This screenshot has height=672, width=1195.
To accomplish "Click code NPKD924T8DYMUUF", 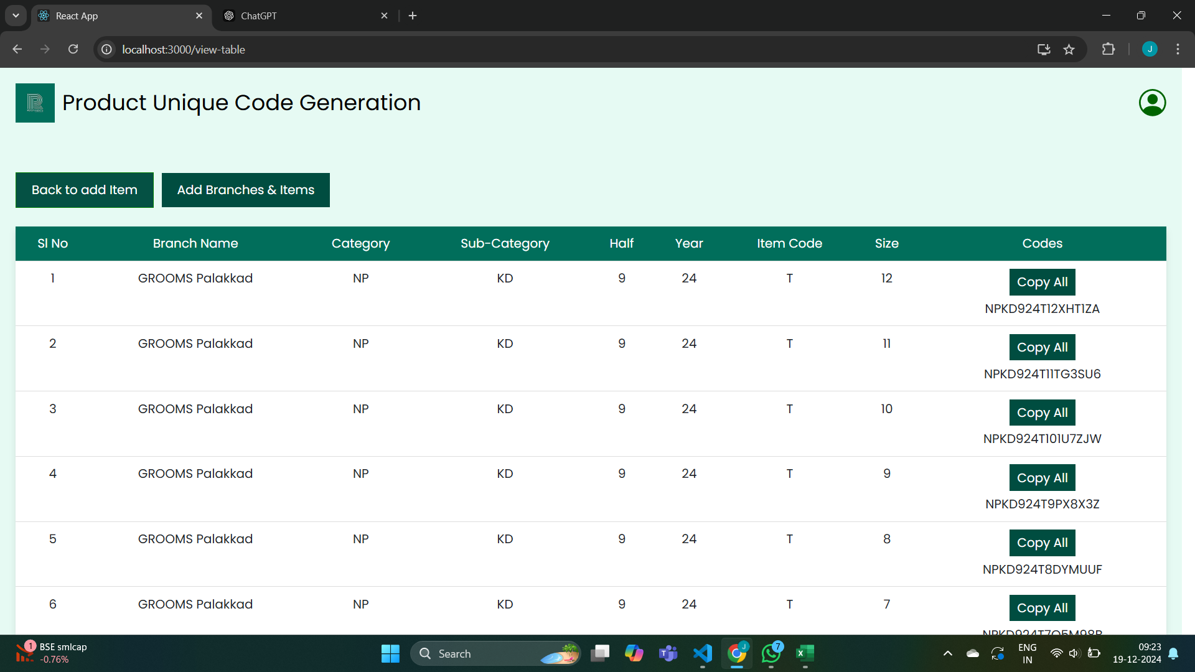I will click(1042, 570).
